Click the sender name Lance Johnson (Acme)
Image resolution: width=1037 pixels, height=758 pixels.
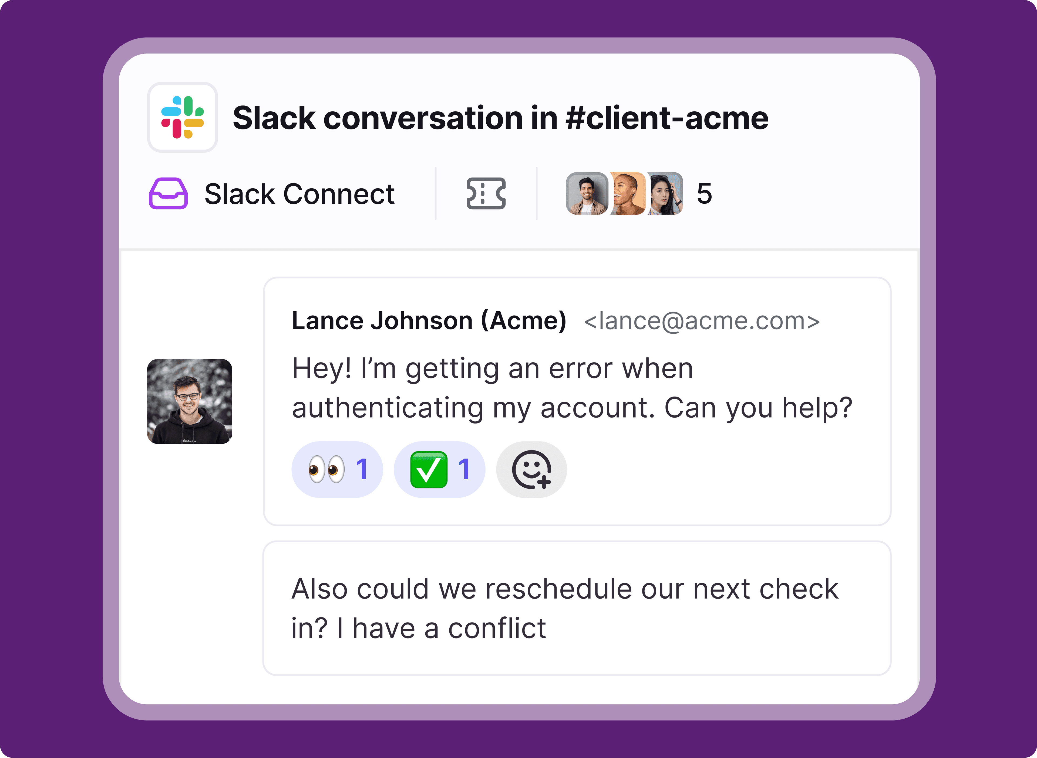click(429, 320)
